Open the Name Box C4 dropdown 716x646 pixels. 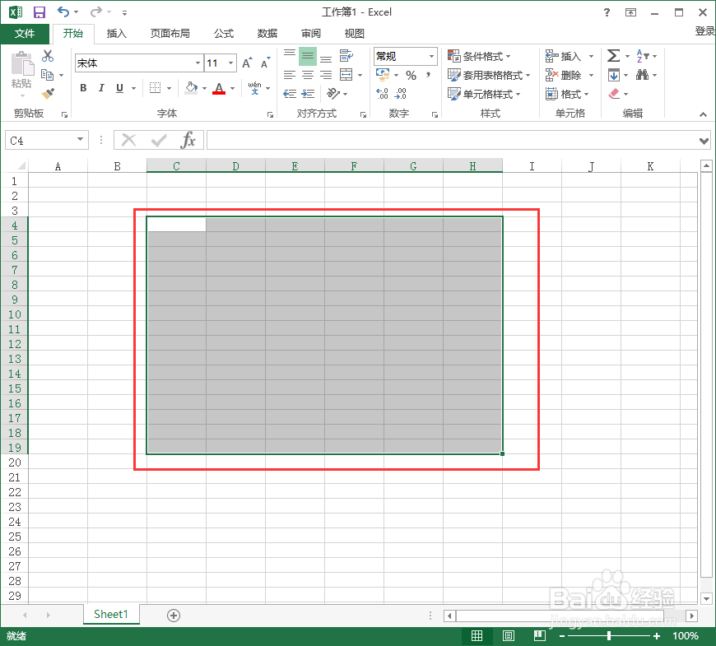(x=80, y=140)
